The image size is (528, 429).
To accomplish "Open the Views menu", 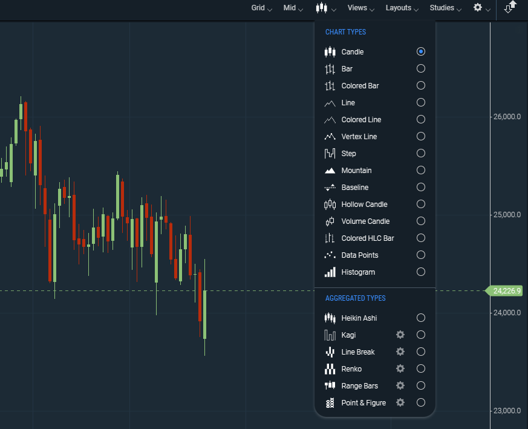I will [x=360, y=8].
